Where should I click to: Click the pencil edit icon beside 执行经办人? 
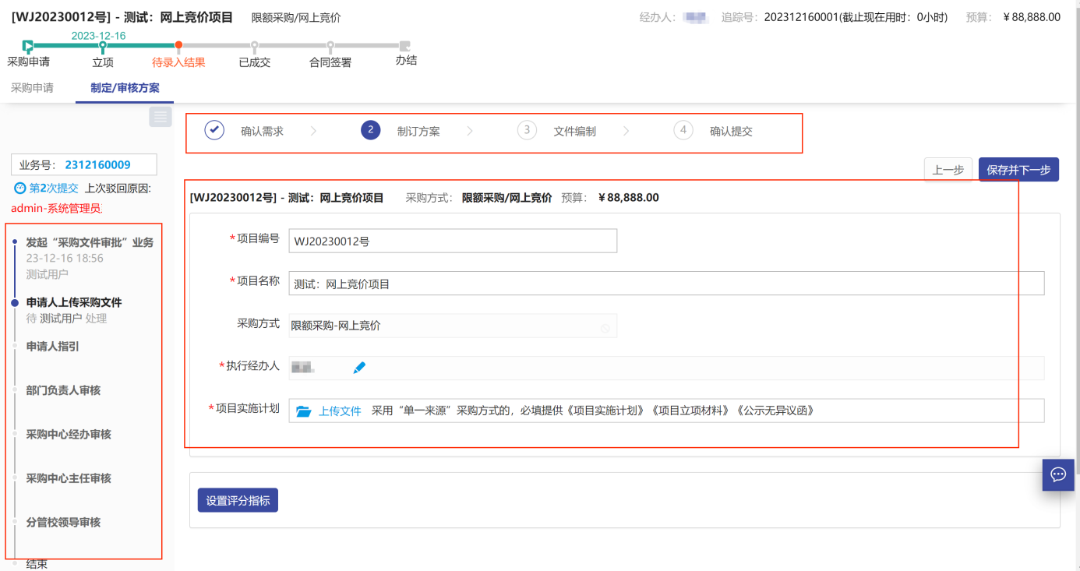(359, 368)
